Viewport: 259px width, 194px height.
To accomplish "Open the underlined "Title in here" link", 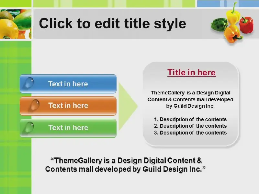I will tap(191, 72).
